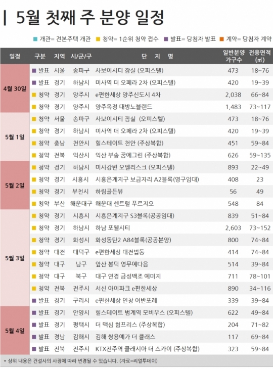The width and height of the screenshot is (273, 369).
Task: Click the 2,038 household count value
Action: coord(233,95)
